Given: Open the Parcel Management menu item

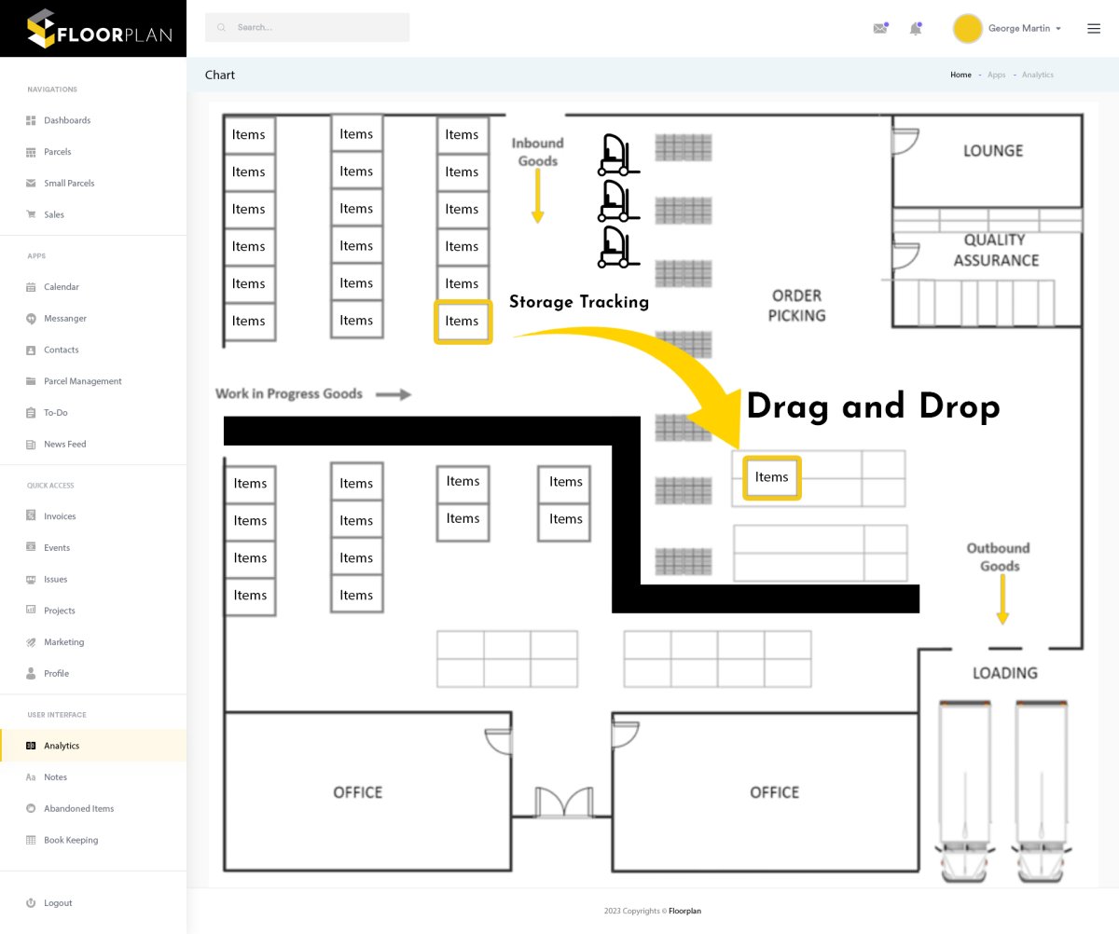Looking at the screenshot, I should pos(82,381).
